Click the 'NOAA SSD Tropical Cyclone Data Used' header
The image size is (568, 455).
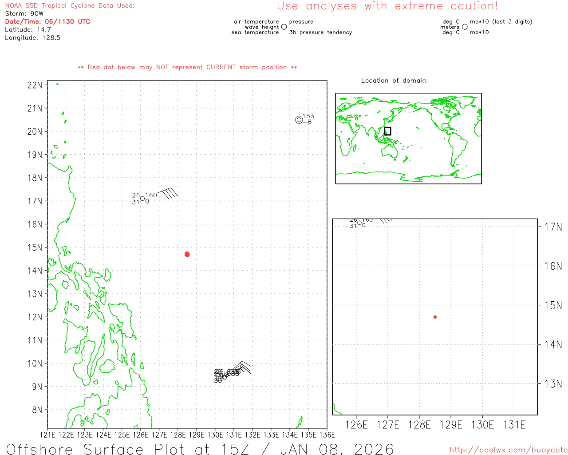[70, 6]
